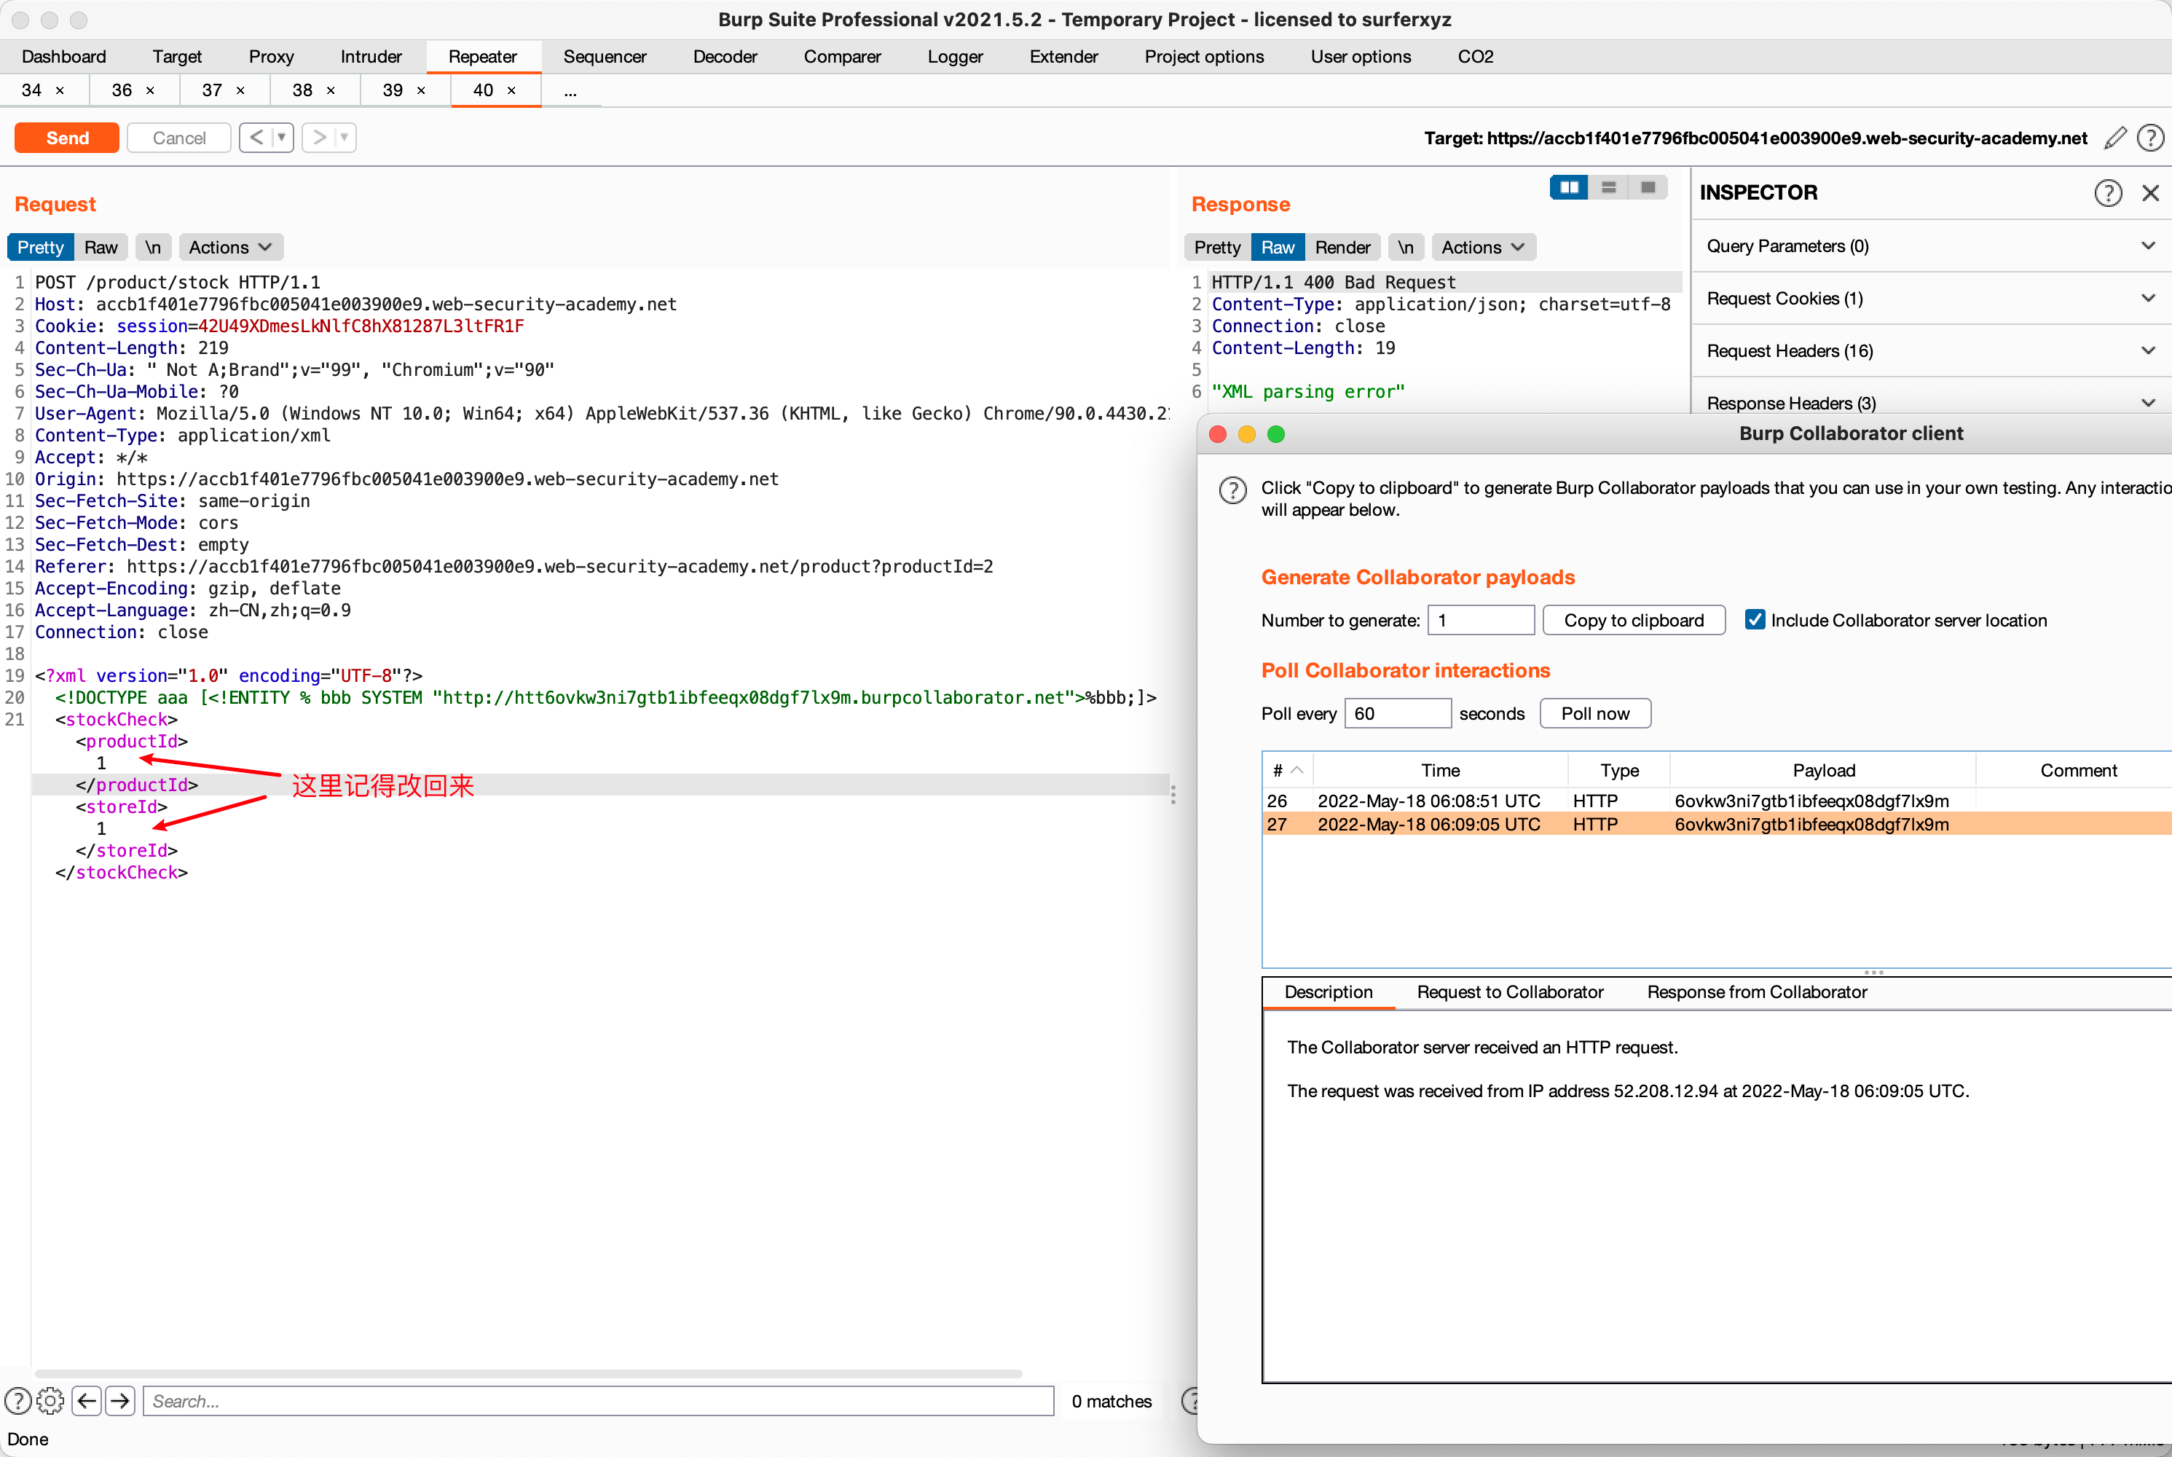Viewport: 2172px width, 1457px height.
Task: Click Collaborator client help question icon
Action: pyautogui.click(x=1233, y=490)
